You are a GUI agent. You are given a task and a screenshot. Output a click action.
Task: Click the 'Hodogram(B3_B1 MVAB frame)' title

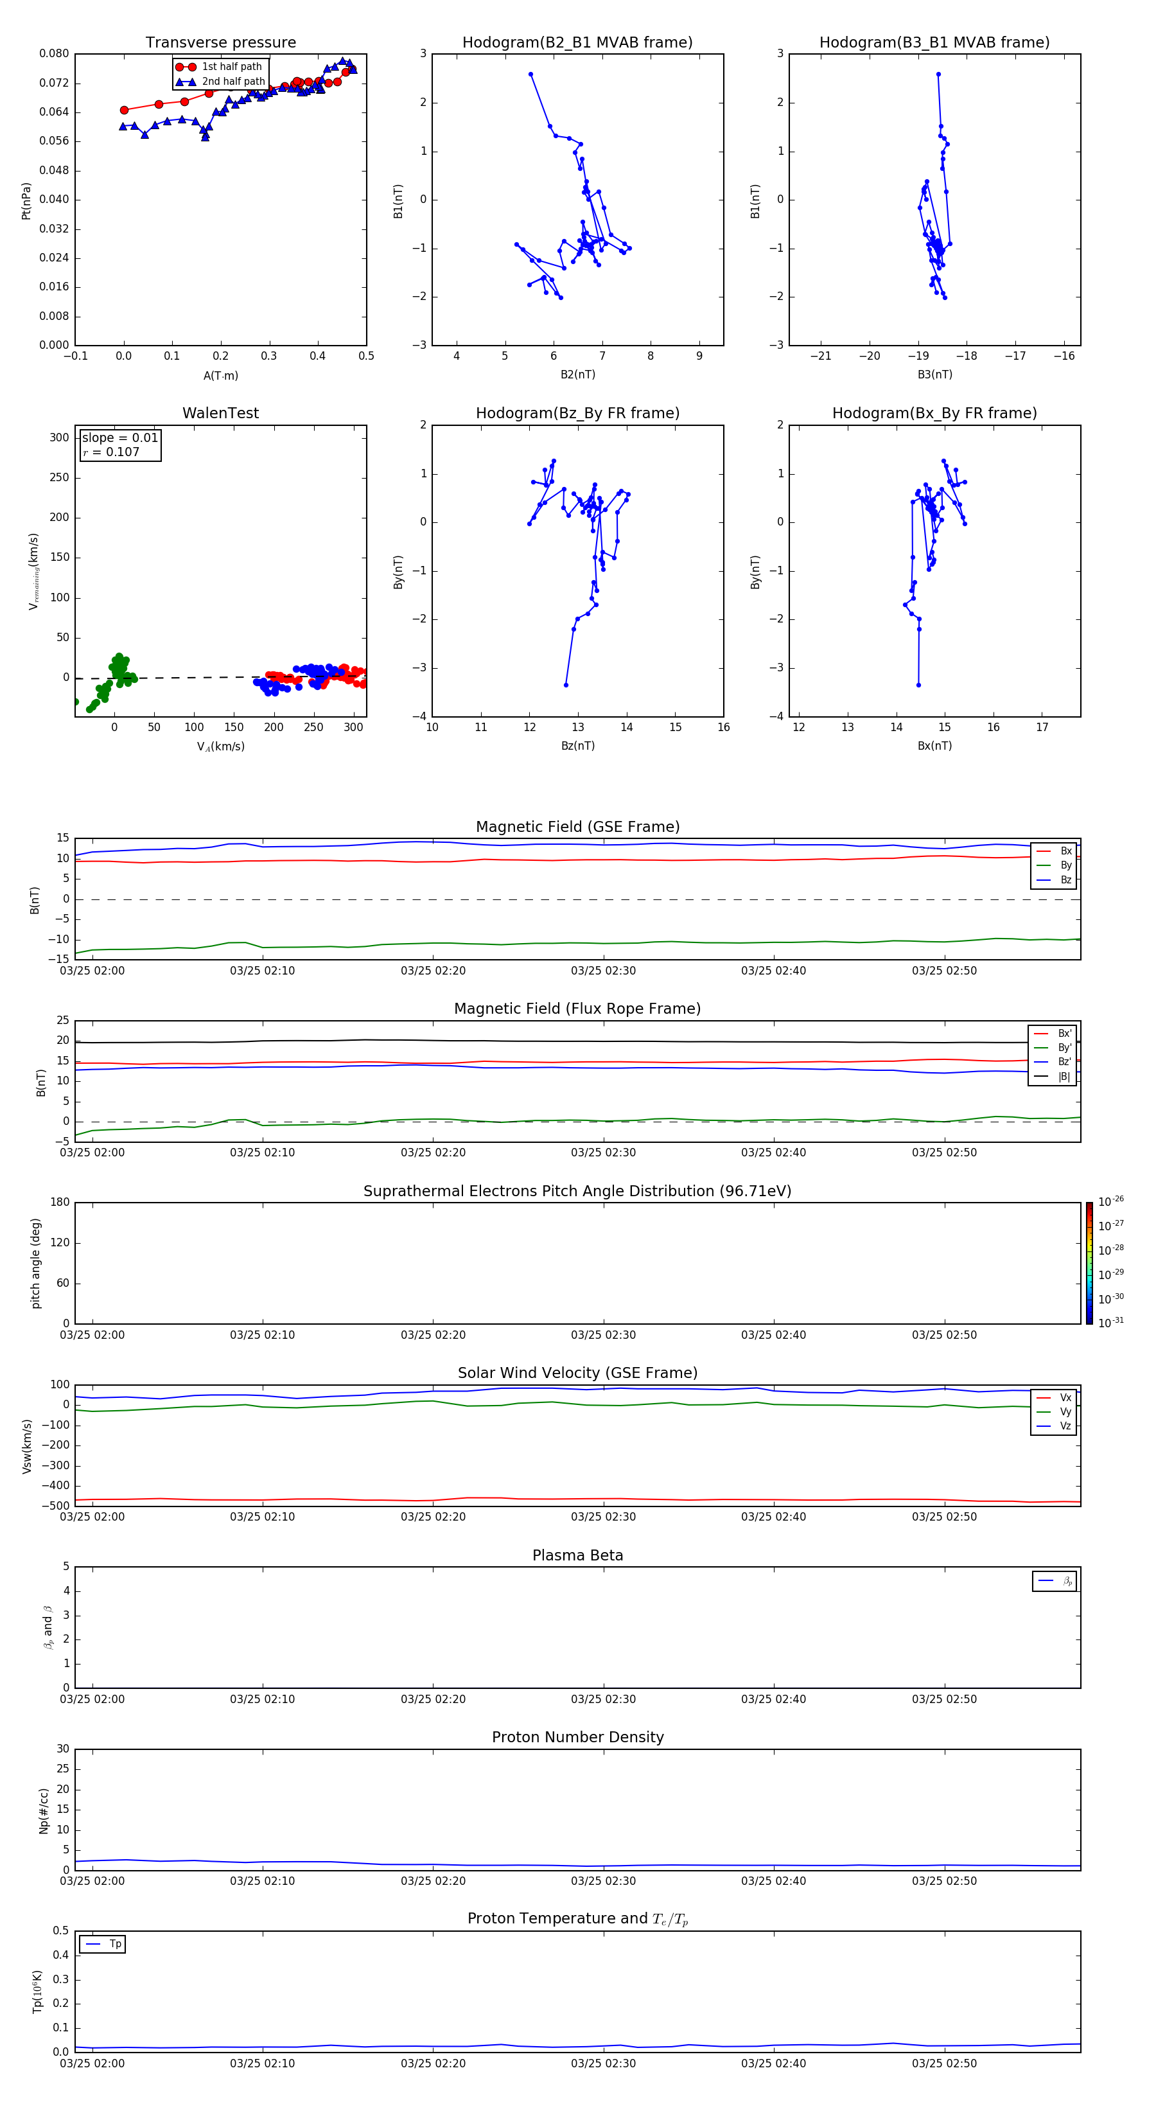[934, 43]
